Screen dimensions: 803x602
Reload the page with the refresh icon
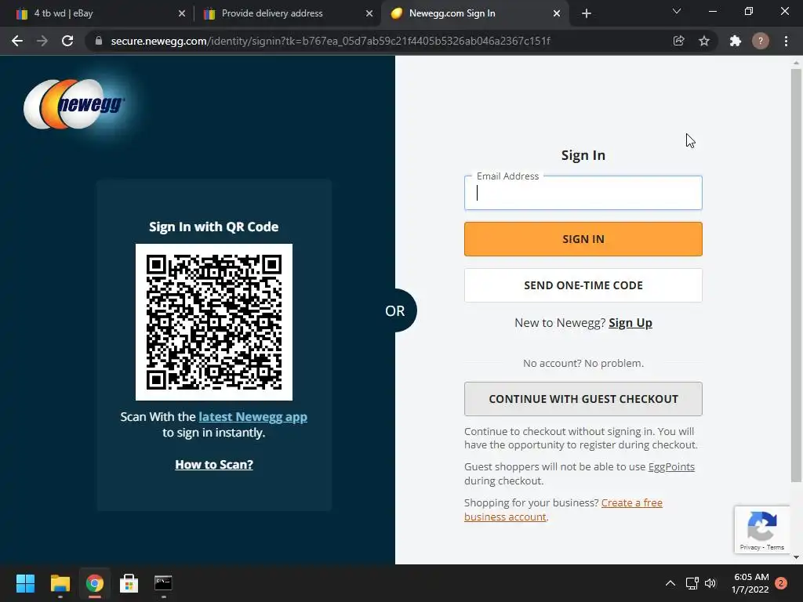[67, 41]
